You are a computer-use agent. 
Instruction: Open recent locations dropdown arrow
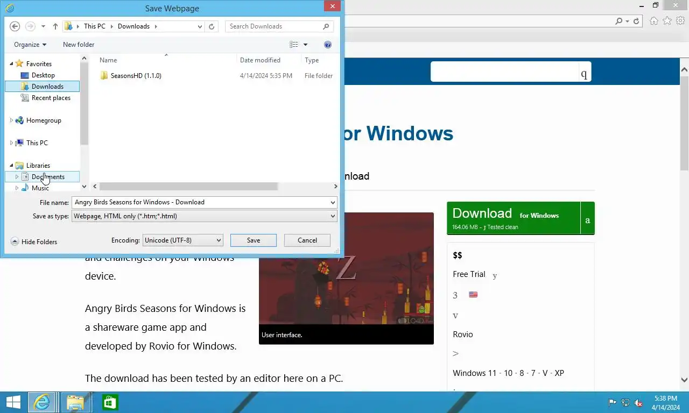coord(44,26)
